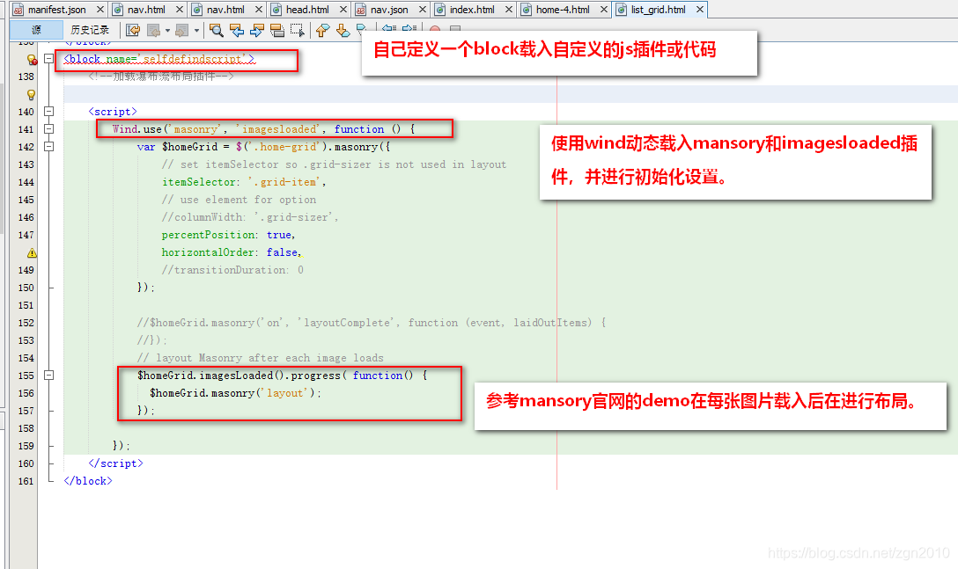Close the manifest.json tab

click(100, 10)
